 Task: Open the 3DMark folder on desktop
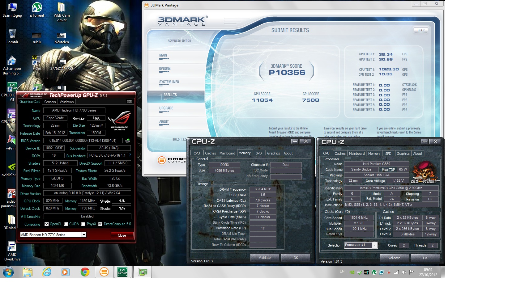coord(10,222)
